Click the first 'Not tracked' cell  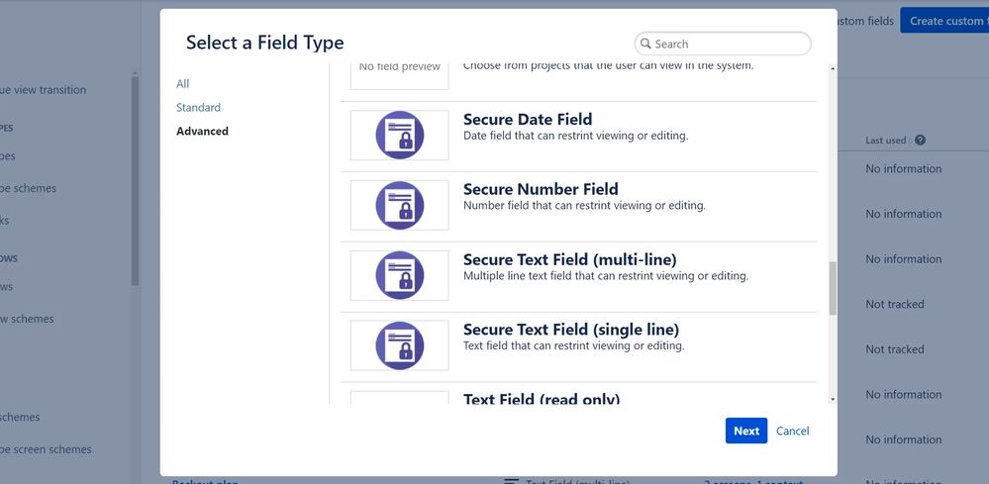click(894, 304)
